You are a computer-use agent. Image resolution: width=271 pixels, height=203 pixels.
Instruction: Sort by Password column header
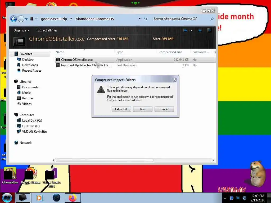coord(201,52)
